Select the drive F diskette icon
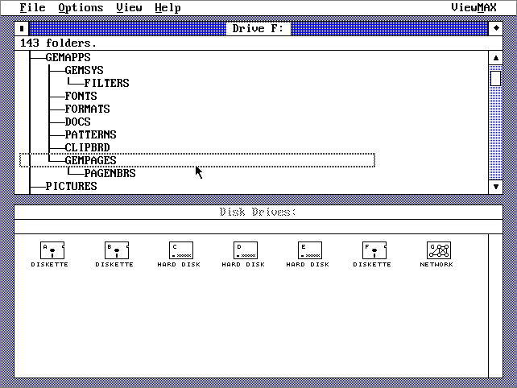 tap(372, 250)
